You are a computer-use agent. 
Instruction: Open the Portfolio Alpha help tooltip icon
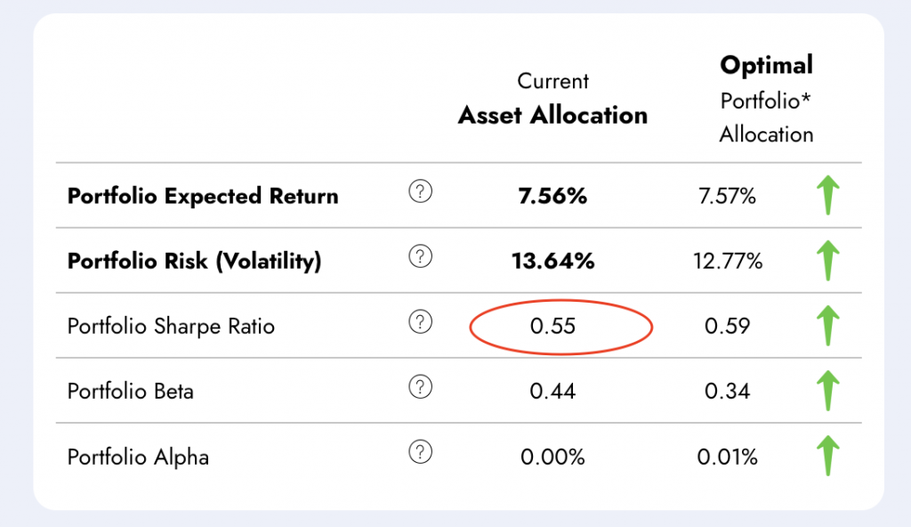[420, 453]
